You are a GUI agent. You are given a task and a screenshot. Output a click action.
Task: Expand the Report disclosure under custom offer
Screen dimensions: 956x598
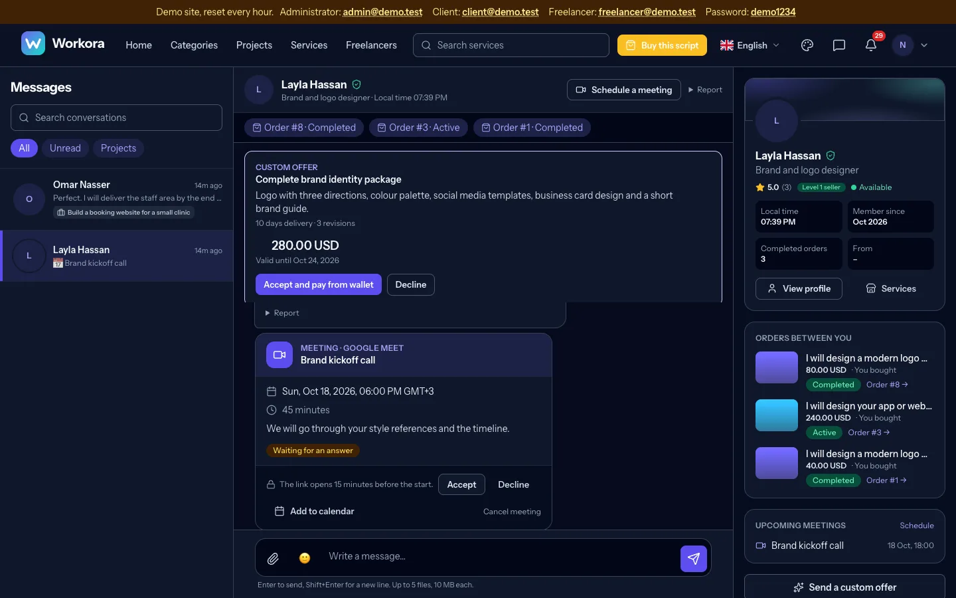pos(282,313)
